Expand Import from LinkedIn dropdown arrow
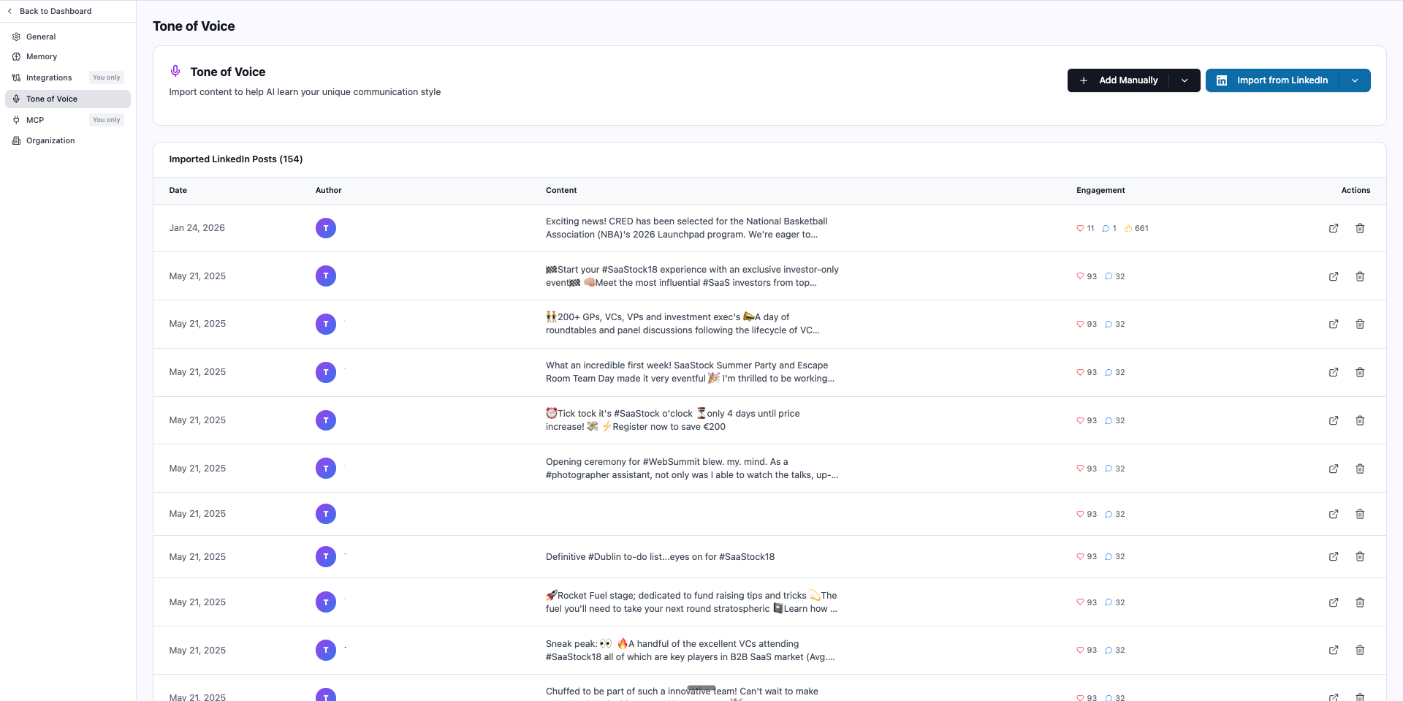Image resolution: width=1403 pixels, height=701 pixels. [1355, 80]
